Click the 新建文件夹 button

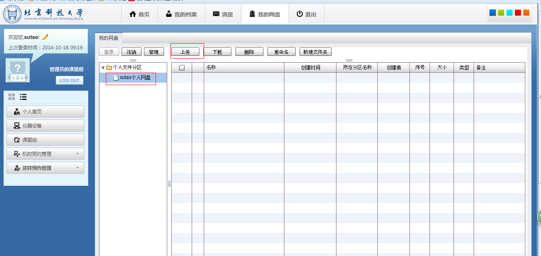coord(315,52)
